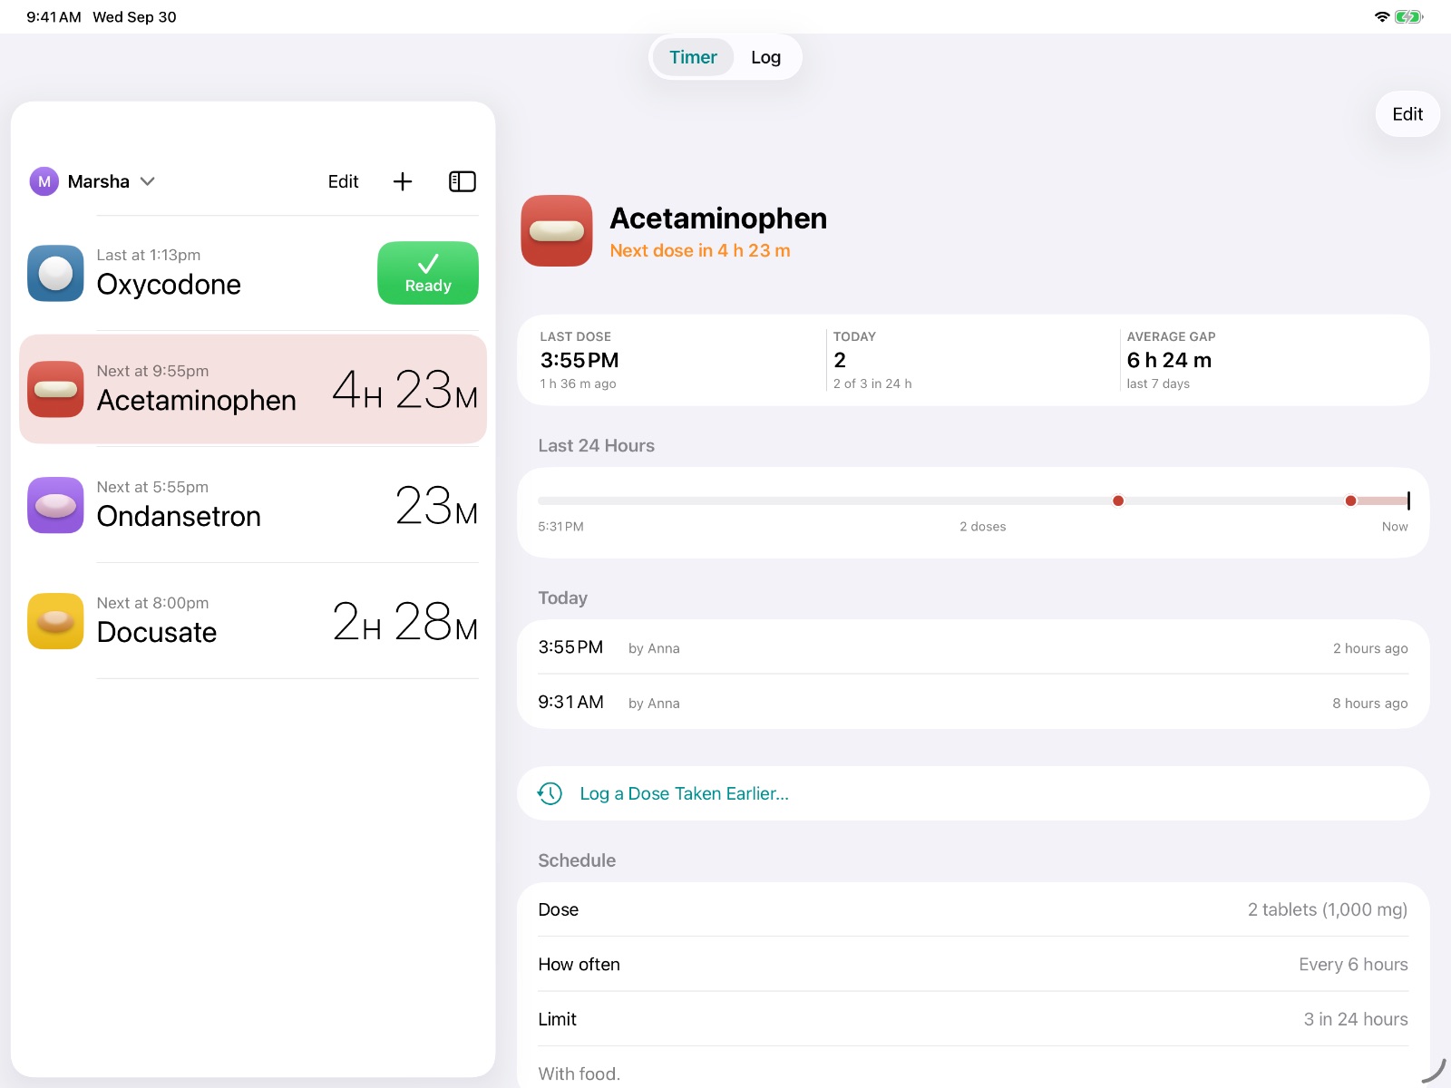Tap Edit in the medication list header
This screenshot has width=1451, height=1088.
(x=343, y=181)
